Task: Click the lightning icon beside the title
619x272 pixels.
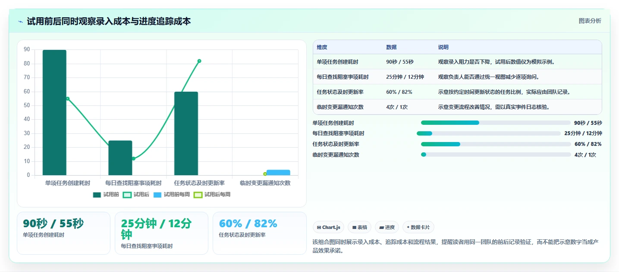Action: click(21, 22)
